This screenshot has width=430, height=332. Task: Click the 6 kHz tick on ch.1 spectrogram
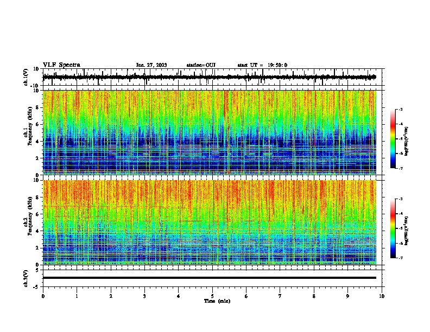(x=37, y=124)
